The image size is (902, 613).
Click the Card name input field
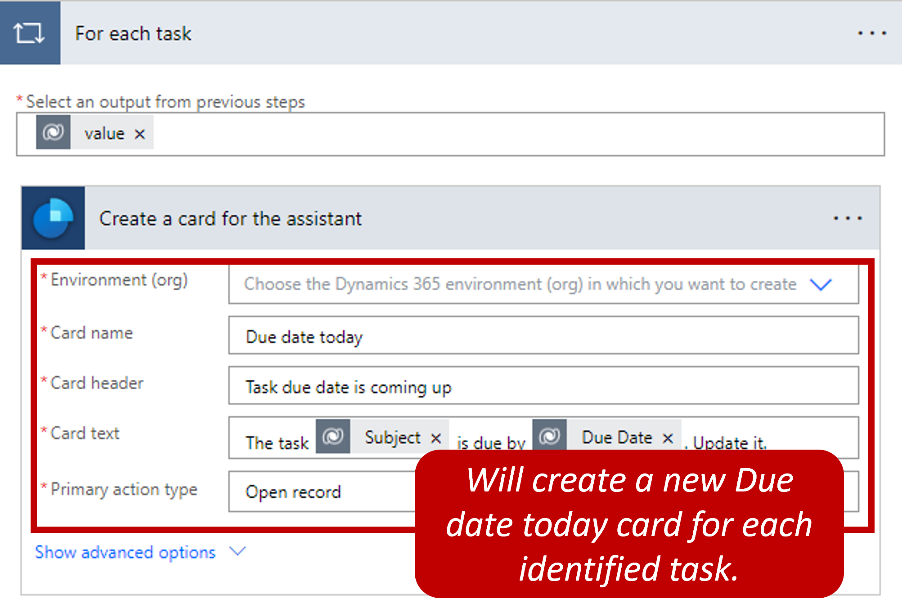[543, 335]
